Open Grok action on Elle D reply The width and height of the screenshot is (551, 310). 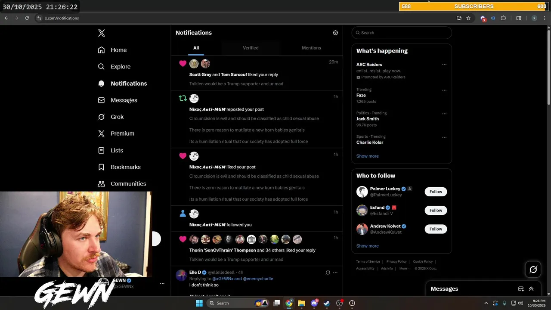(x=328, y=273)
